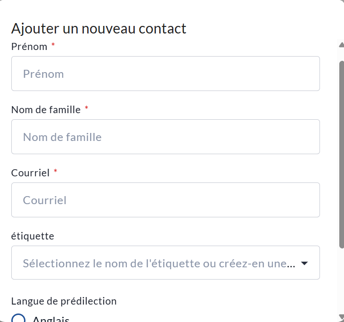The height and width of the screenshot is (322, 344).
Task: Click the vertical scrollbar thumb
Action: [341, 151]
